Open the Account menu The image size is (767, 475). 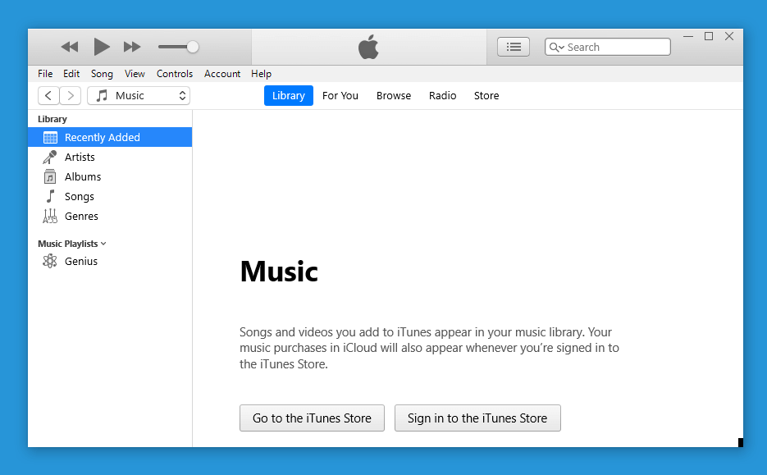[222, 74]
